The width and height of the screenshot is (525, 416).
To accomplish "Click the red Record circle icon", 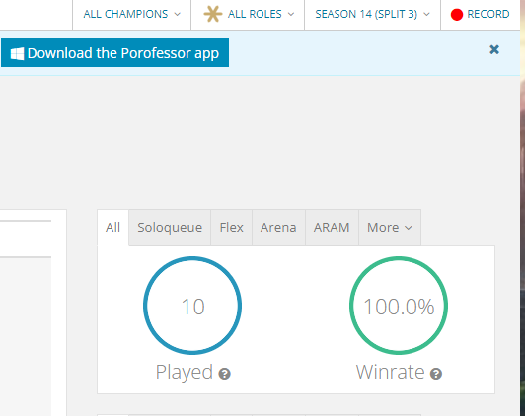I will click(457, 15).
